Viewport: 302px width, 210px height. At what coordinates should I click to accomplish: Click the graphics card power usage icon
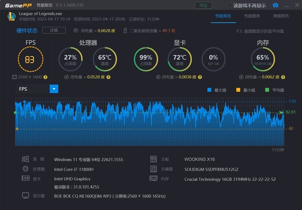pos(158,77)
